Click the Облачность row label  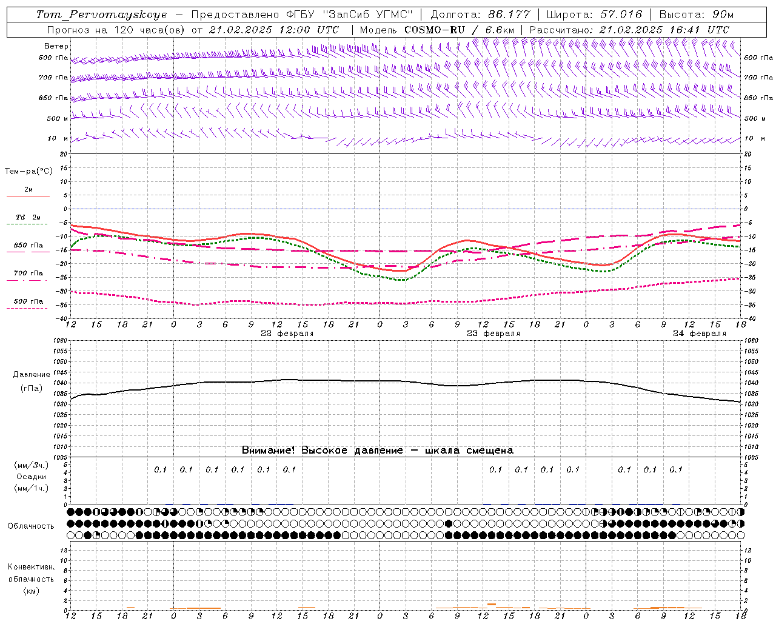31,526
